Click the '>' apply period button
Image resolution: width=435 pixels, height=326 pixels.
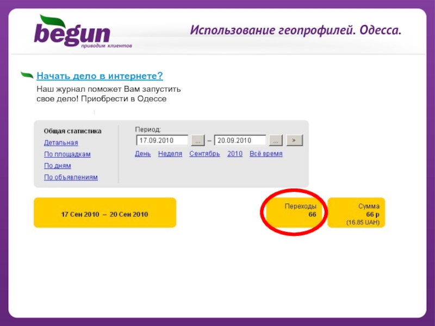(294, 140)
